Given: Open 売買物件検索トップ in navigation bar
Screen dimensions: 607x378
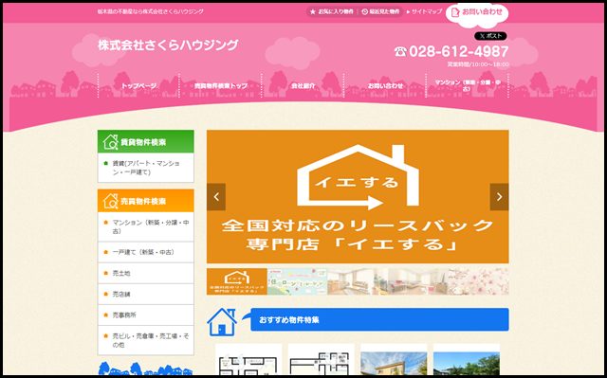Looking at the screenshot, I should (221, 86).
